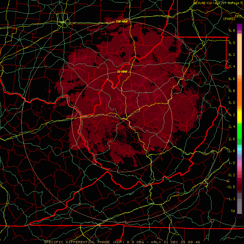Click the 1.8 scale label

pos(232,151)
